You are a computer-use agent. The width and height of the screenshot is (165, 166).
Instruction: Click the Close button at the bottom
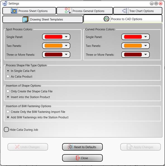[x=82, y=158]
